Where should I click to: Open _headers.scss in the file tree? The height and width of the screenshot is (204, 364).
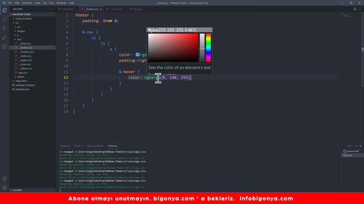point(32,52)
